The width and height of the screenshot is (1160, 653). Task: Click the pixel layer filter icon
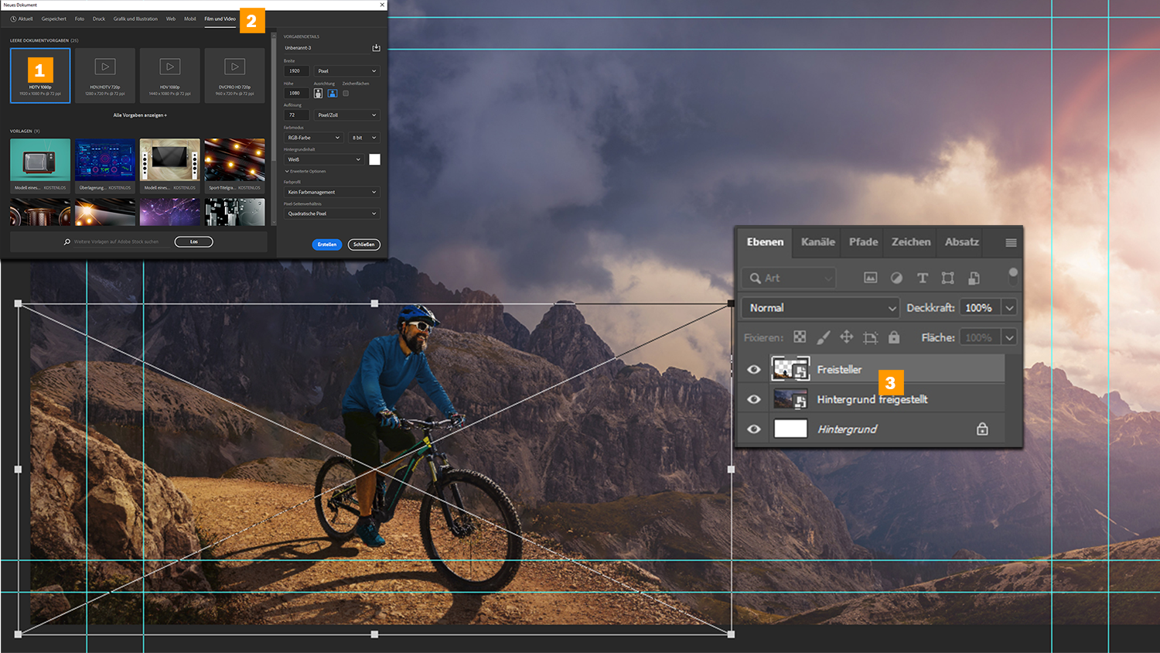(870, 278)
